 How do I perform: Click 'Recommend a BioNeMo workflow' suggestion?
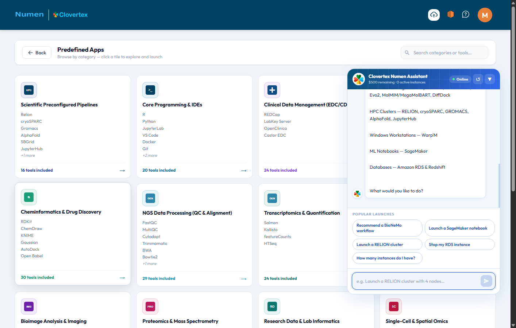(387, 228)
